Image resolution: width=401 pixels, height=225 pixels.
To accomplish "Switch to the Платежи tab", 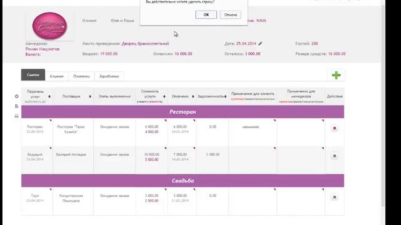I will (x=81, y=76).
